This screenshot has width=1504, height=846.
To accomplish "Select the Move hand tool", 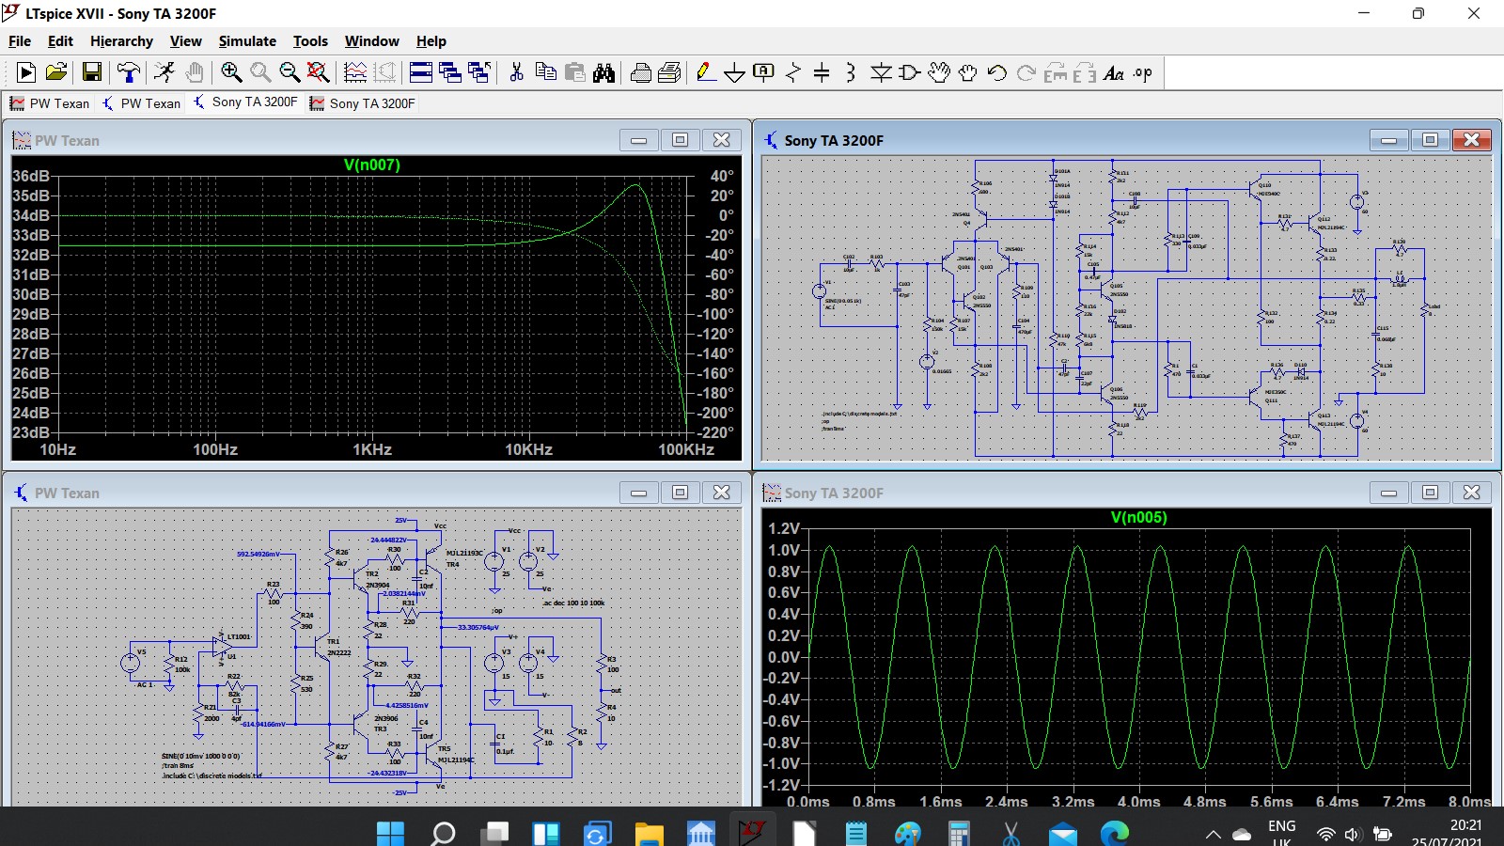I will click(939, 72).
